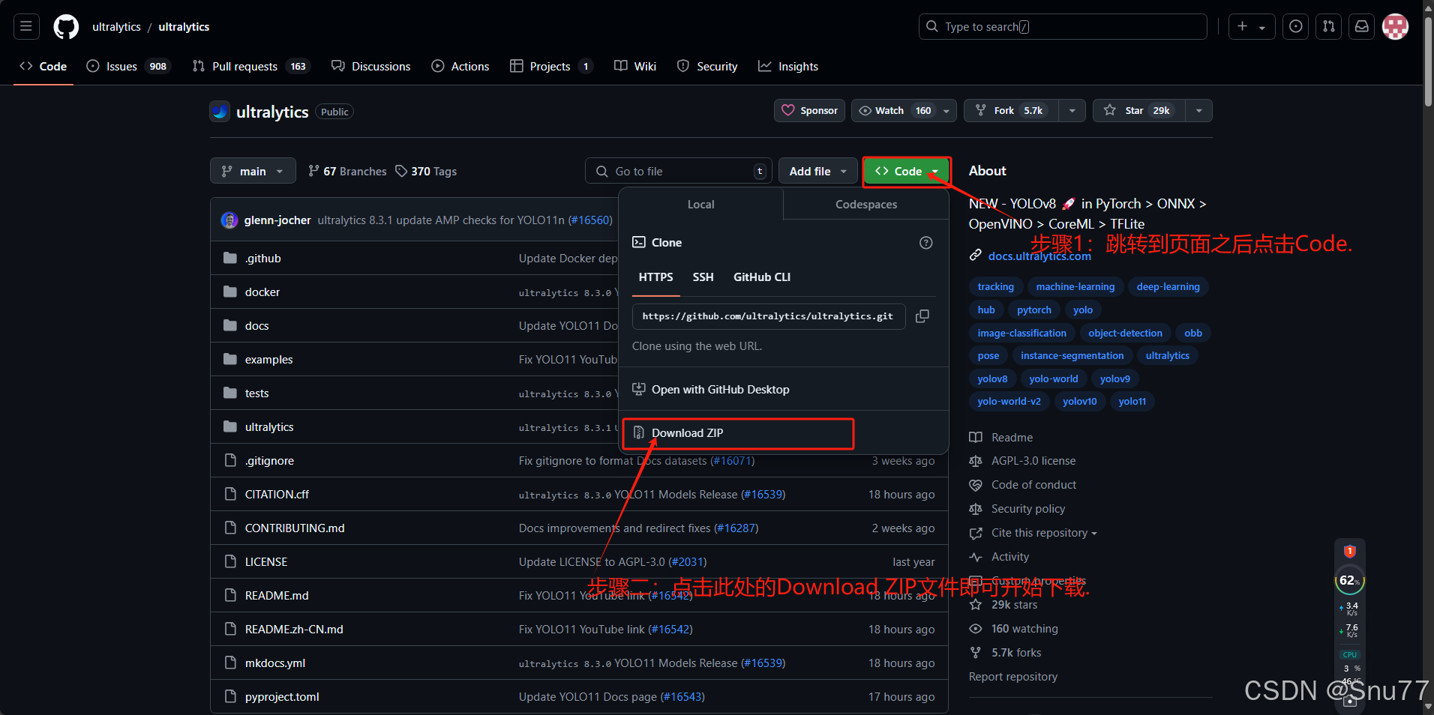Open the pull requests icon in header
Image resolution: width=1434 pixels, height=715 pixels.
pos(1329,27)
